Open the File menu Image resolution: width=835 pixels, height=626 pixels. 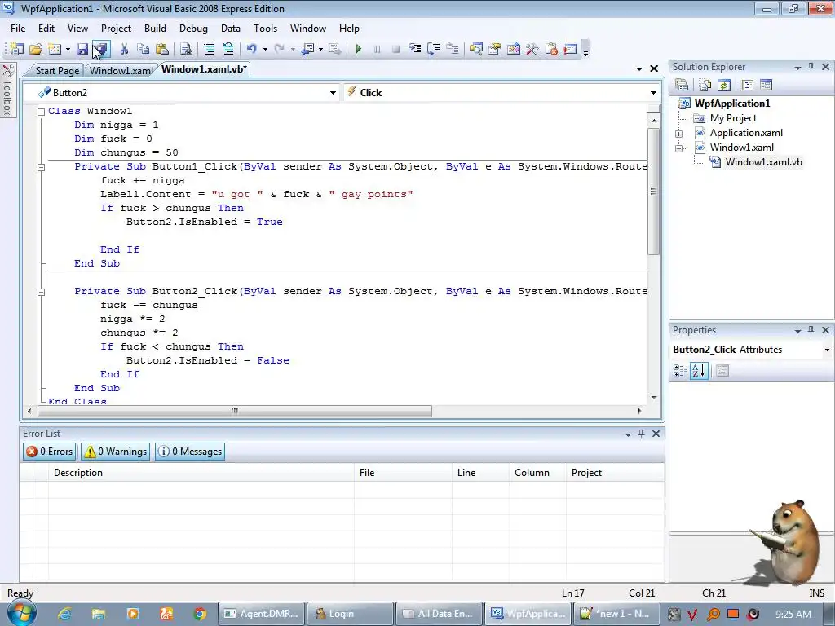click(x=18, y=29)
